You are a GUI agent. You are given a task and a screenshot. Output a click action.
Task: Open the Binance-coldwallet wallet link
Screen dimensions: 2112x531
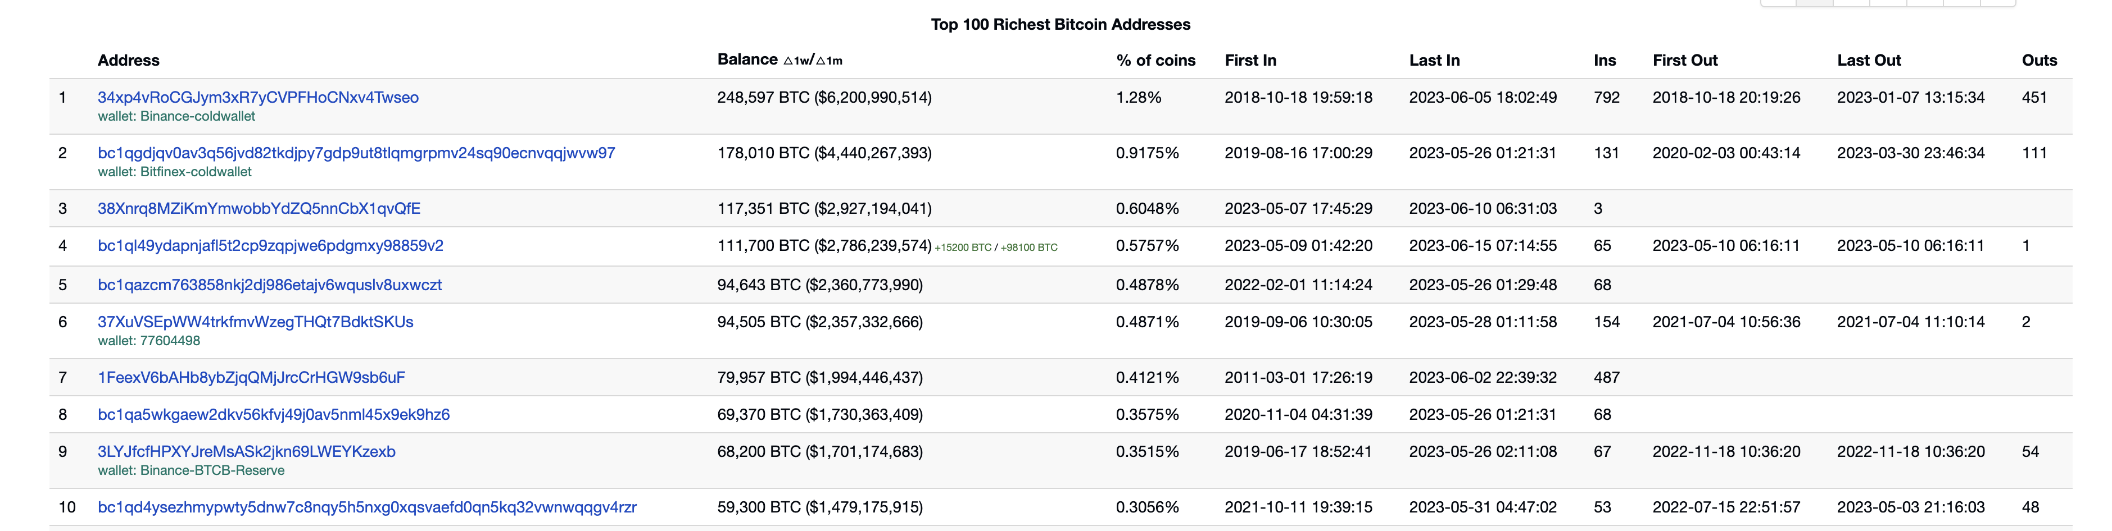(x=176, y=116)
